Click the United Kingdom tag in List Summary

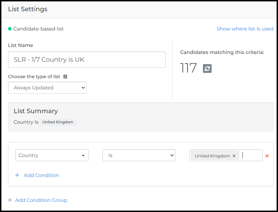coord(58,122)
